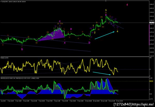Select the yellow wave 3 label

106,10
